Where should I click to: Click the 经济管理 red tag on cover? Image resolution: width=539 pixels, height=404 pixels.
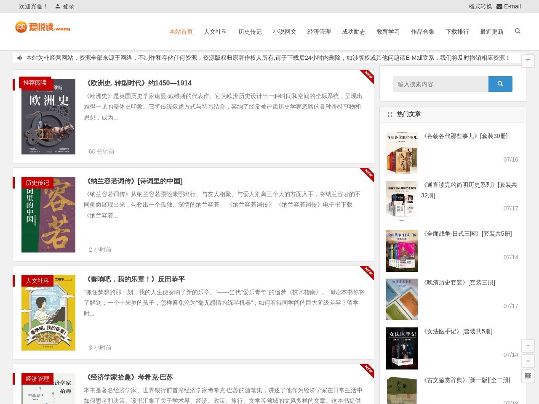(x=37, y=379)
